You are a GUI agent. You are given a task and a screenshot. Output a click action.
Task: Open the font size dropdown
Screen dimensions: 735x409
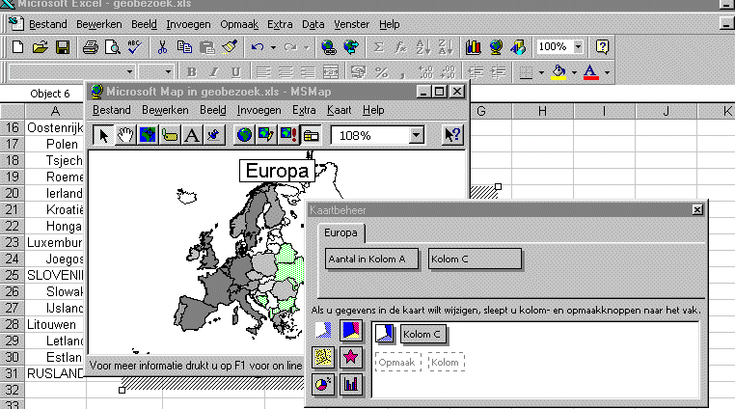tap(168, 72)
